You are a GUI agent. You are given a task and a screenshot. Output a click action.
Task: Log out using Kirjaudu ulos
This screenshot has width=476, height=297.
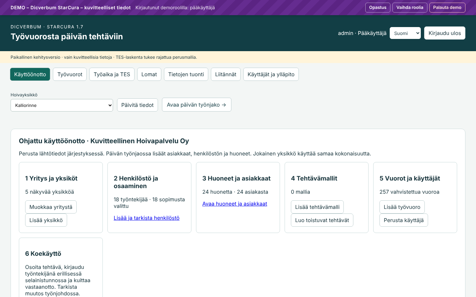pyautogui.click(x=445, y=33)
